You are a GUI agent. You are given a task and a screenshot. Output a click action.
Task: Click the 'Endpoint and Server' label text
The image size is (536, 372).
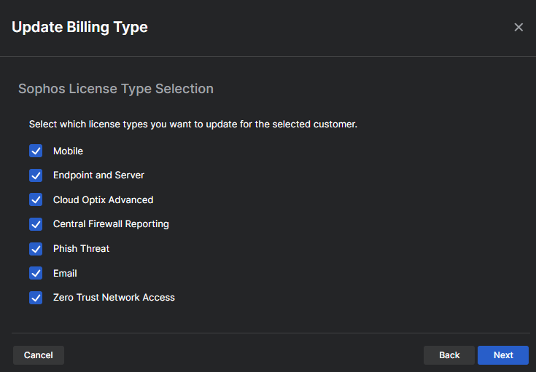[x=98, y=175]
